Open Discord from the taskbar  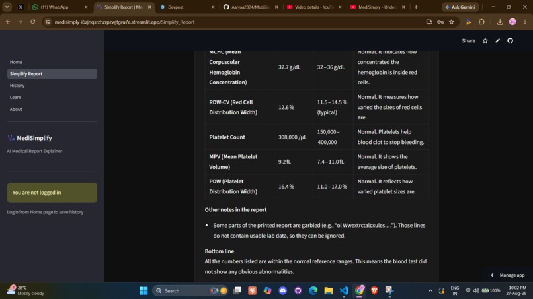[x=283, y=290]
